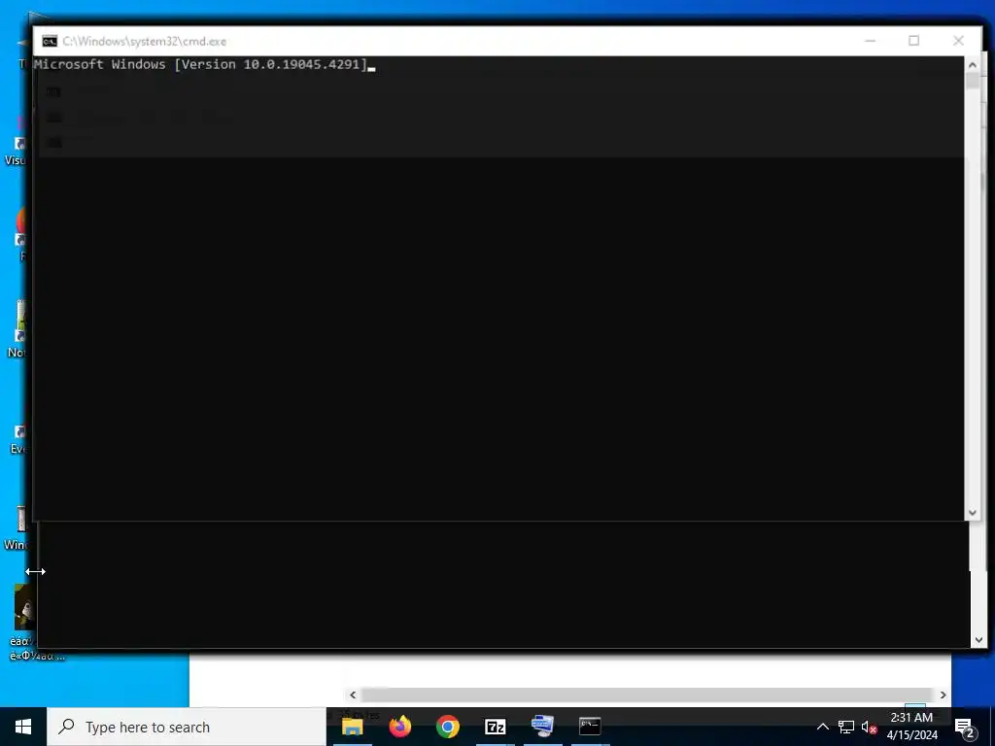The width and height of the screenshot is (995, 746).
Task: Click the cmd vertical scrollbar thumb
Action: coord(972,81)
